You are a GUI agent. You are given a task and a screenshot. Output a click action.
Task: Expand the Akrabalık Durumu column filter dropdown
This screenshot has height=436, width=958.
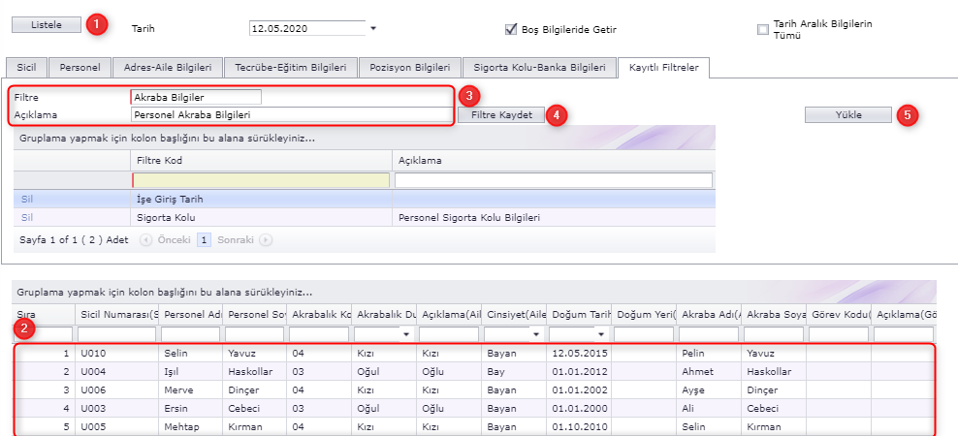405,334
